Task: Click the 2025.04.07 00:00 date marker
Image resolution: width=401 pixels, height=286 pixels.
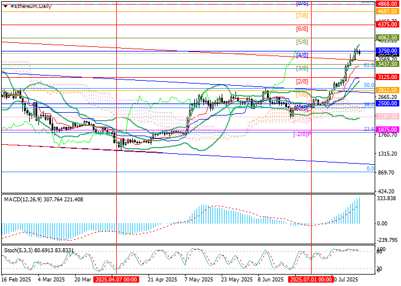Action: pyautogui.click(x=116, y=281)
